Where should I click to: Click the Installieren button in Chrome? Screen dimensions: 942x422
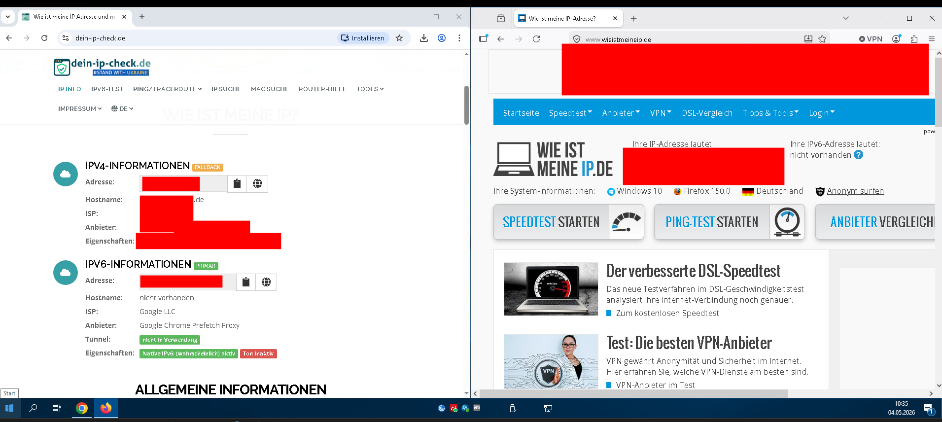[x=363, y=38]
